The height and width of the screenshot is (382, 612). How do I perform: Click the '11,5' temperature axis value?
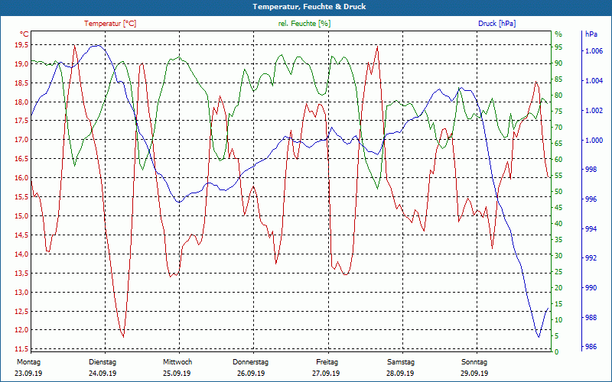tap(21, 349)
